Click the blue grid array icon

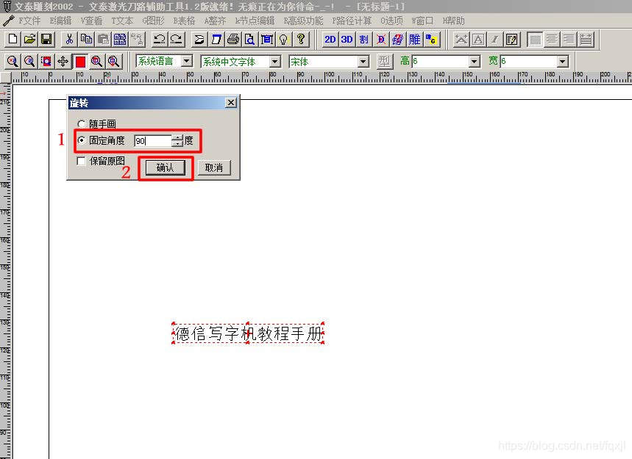(120, 40)
